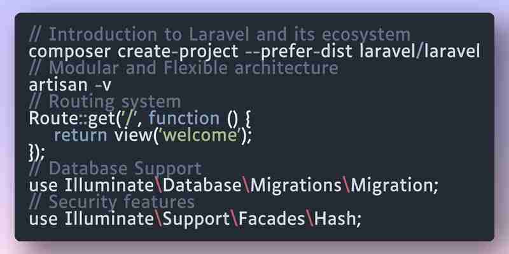Screen dimensions: 509x254
Task: Click the '--prefer-dist' flag
Action: [x=299, y=52]
